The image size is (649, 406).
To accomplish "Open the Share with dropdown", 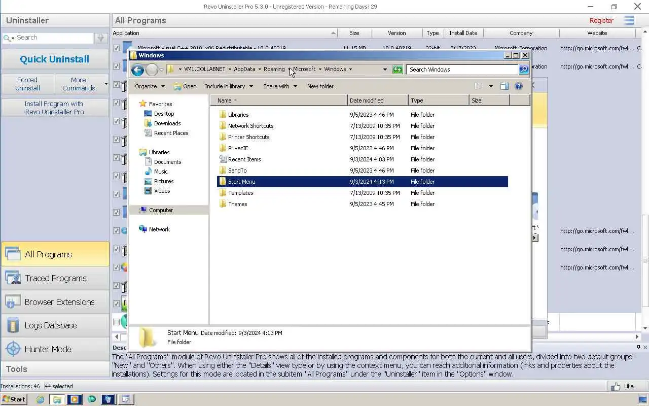I will point(280,86).
